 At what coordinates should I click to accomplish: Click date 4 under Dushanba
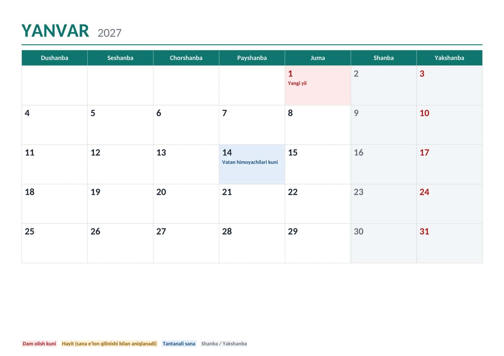point(27,113)
